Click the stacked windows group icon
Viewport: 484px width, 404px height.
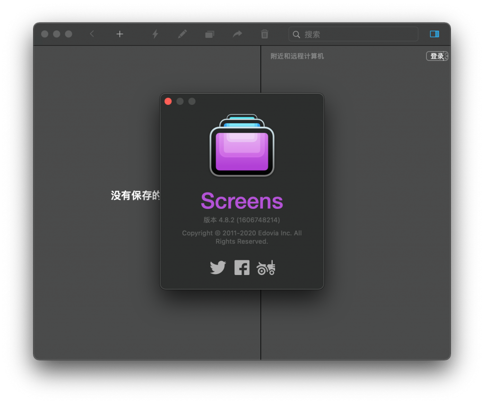tap(209, 34)
